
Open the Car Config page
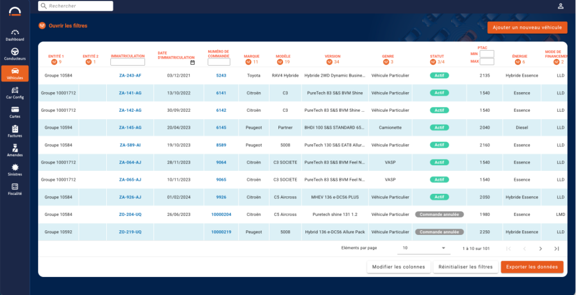click(x=15, y=93)
